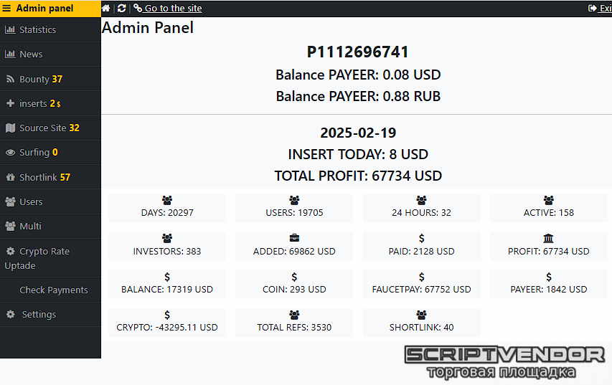Image resolution: width=612 pixels, height=385 pixels.
Task: Click the refresh icon in top bar
Action: (x=122, y=9)
